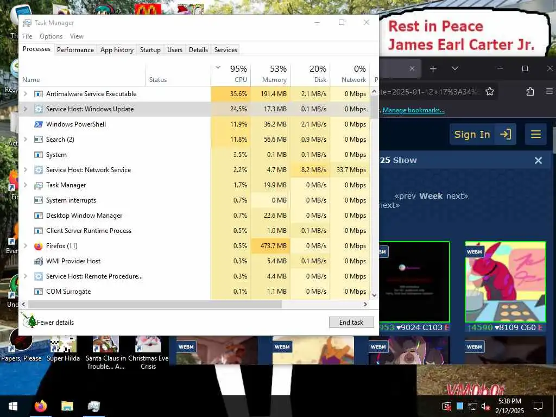Collapse Task Manager with Fewer details
Screen dimensions: 556x417
click(55, 323)
